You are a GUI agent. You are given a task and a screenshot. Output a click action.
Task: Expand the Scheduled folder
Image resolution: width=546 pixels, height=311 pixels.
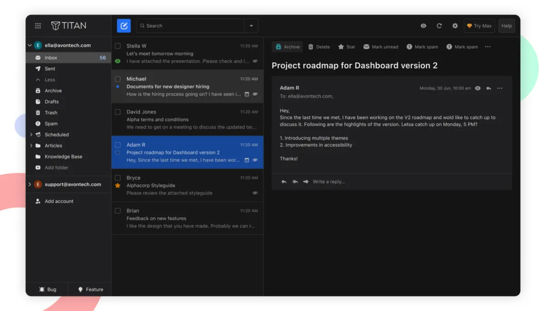point(31,135)
